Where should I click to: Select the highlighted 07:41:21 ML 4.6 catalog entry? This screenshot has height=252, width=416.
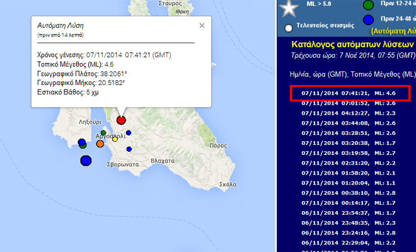350,94
